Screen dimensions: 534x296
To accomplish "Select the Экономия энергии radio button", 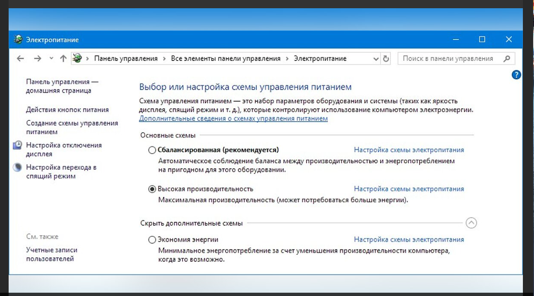I will pyautogui.click(x=152, y=240).
